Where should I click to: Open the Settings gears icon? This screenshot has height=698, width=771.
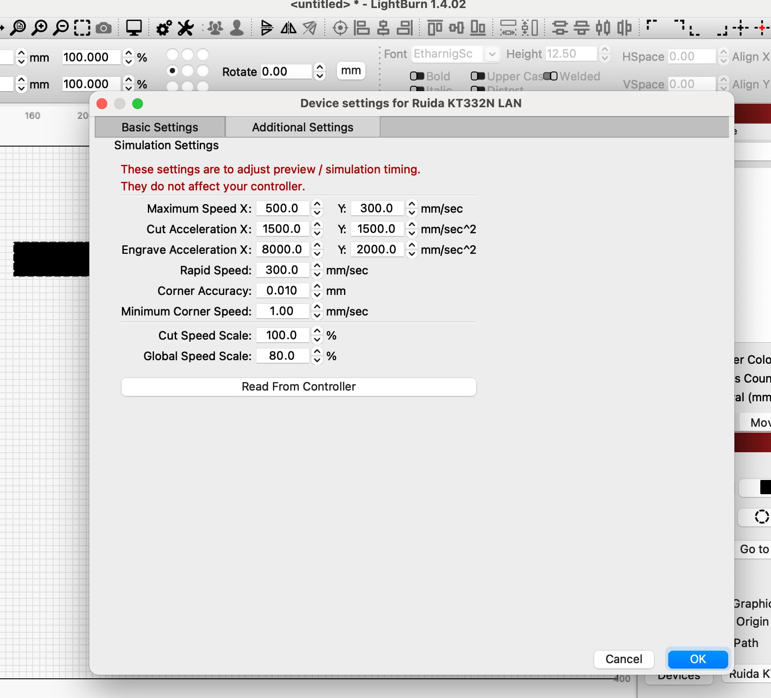[x=164, y=28]
